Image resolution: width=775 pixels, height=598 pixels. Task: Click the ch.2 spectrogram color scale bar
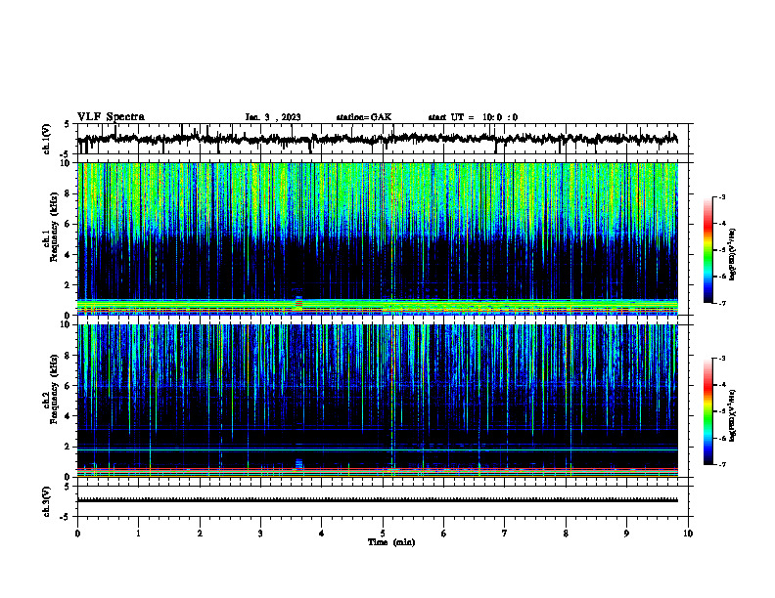pyautogui.click(x=707, y=411)
